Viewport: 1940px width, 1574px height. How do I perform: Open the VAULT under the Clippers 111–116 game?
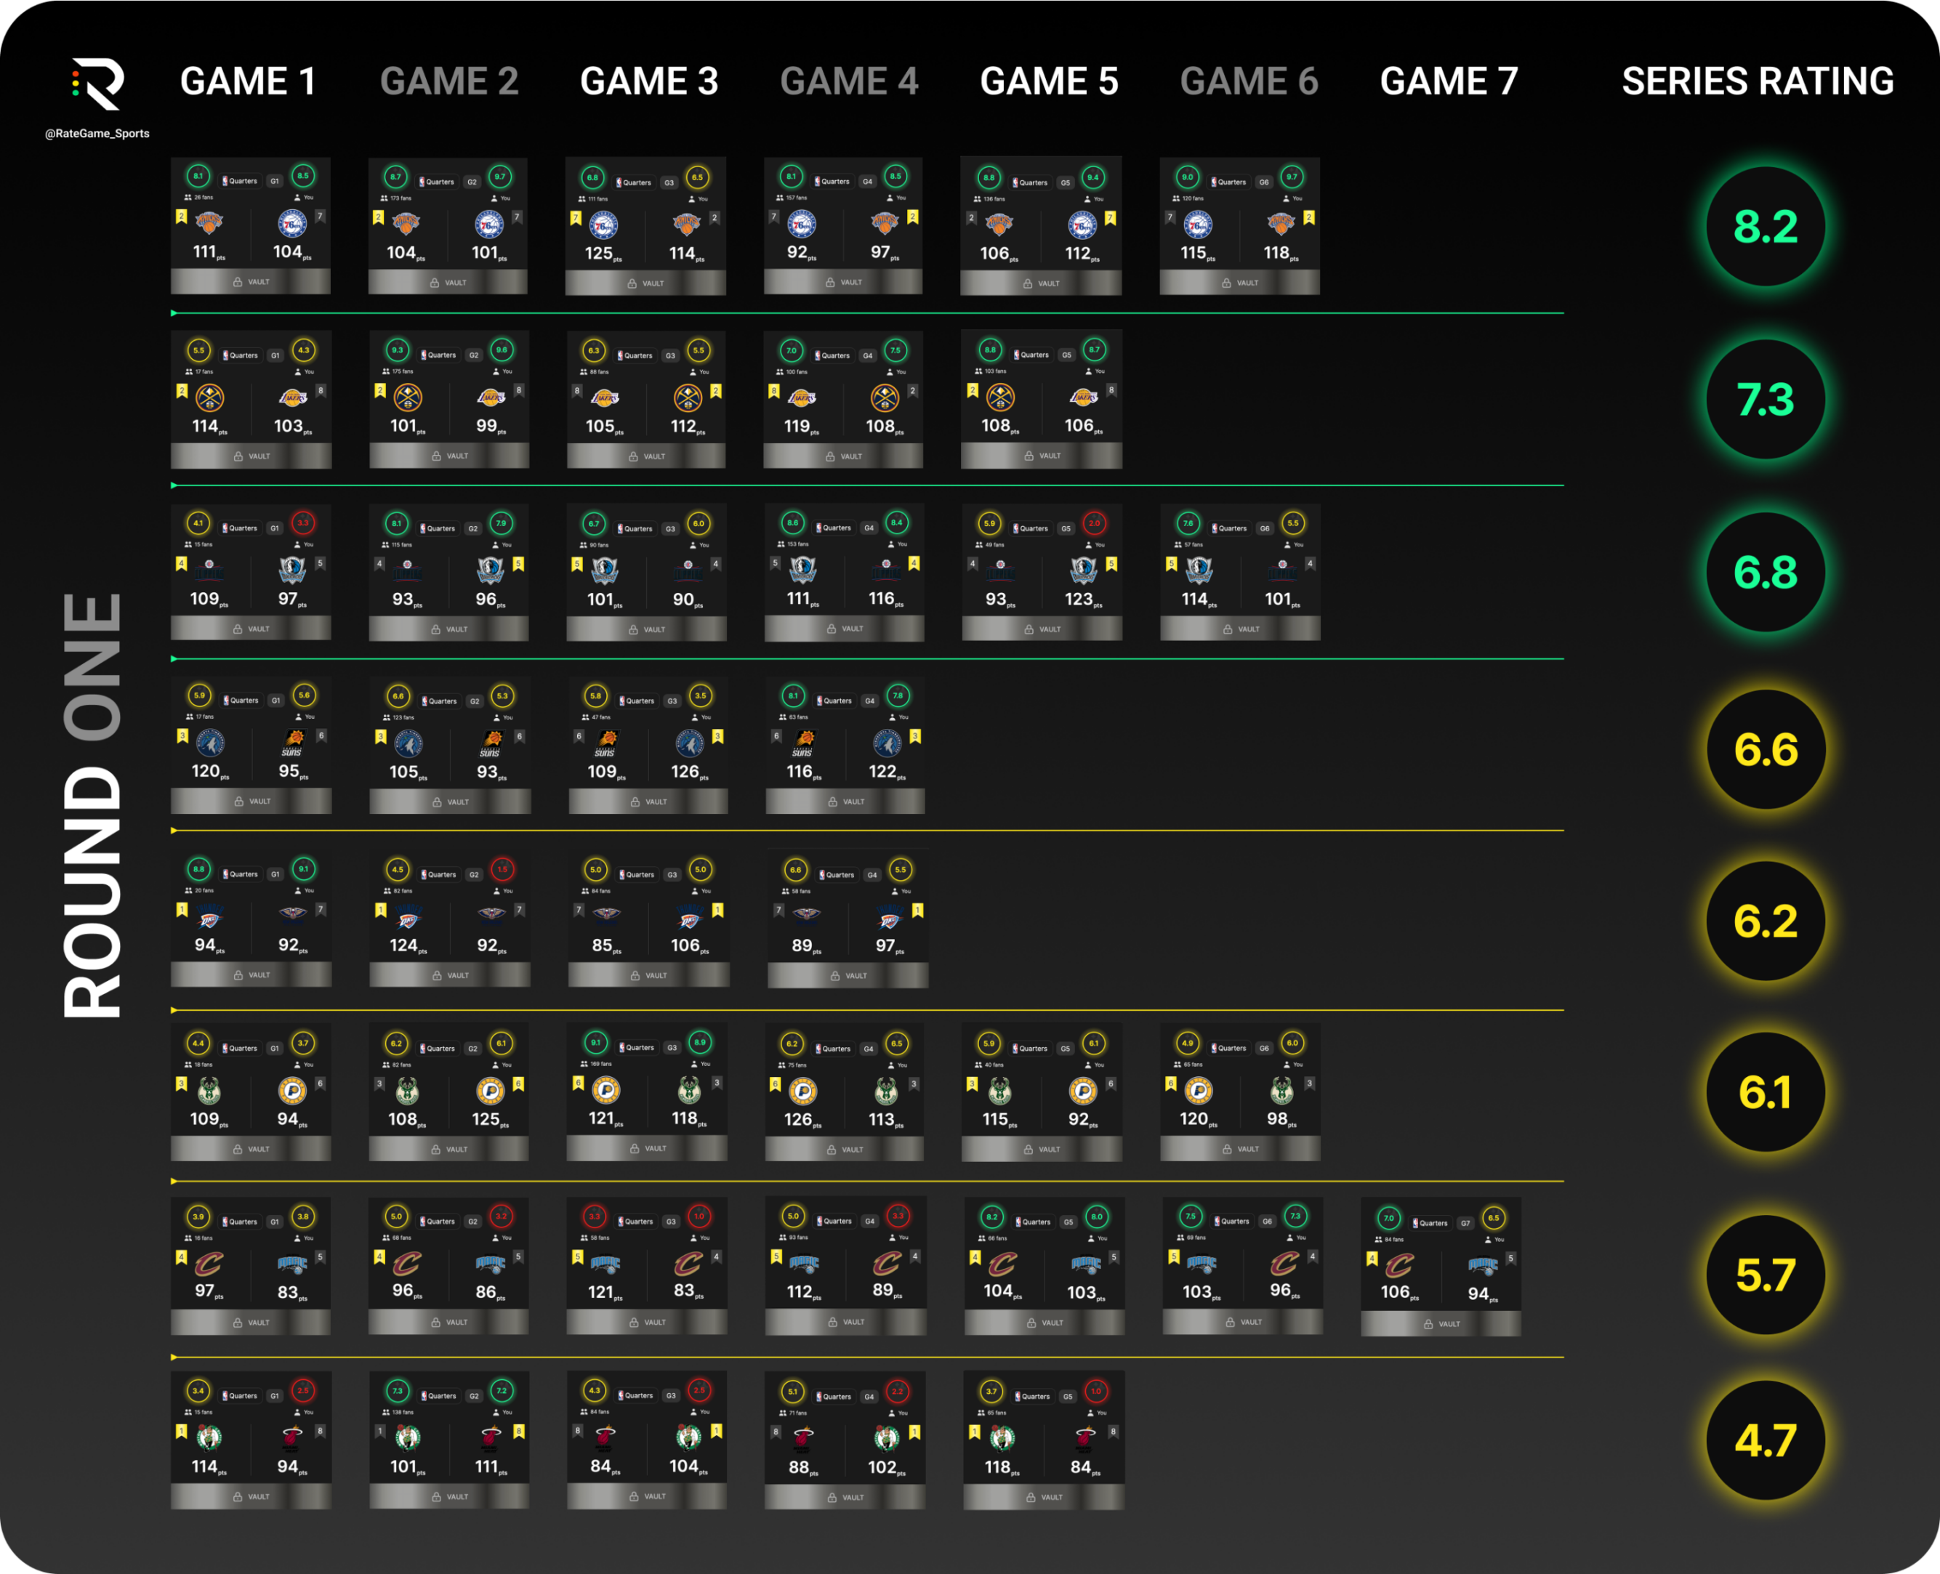pyautogui.click(x=845, y=629)
